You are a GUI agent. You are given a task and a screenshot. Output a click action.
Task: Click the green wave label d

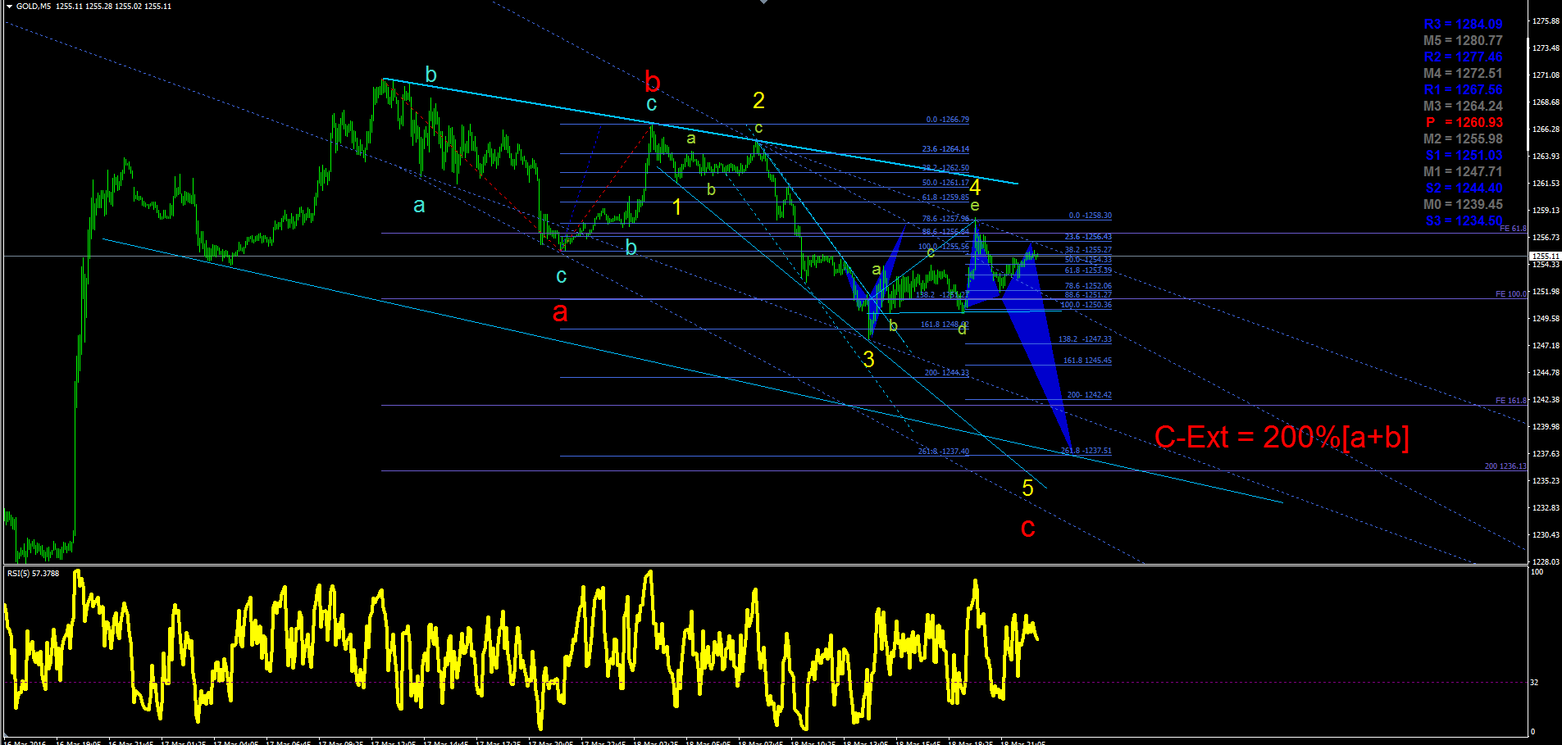[x=962, y=329]
